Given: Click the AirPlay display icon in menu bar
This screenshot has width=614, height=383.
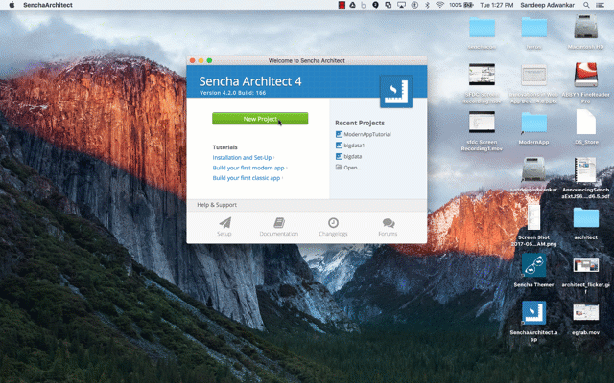Looking at the screenshot, I should click(401, 5).
